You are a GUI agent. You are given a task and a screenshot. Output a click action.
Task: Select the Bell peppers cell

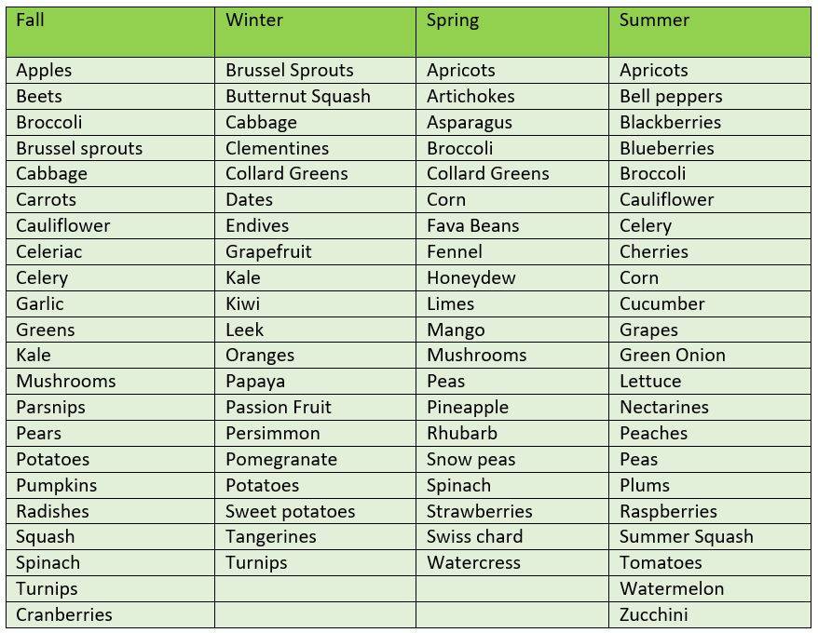click(710, 97)
